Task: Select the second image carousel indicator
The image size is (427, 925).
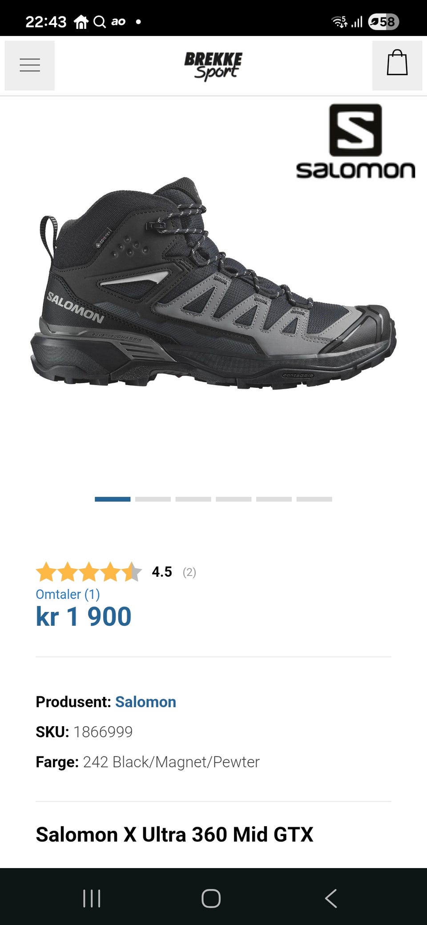Action: coord(153,499)
